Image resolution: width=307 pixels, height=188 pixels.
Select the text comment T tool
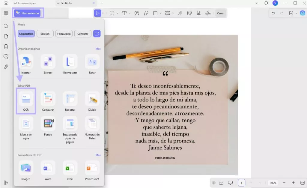[124, 13]
